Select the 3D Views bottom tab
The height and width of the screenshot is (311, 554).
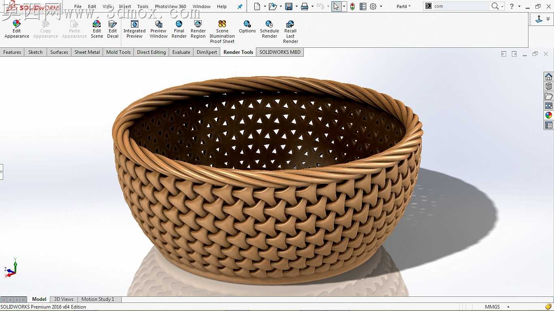point(64,299)
